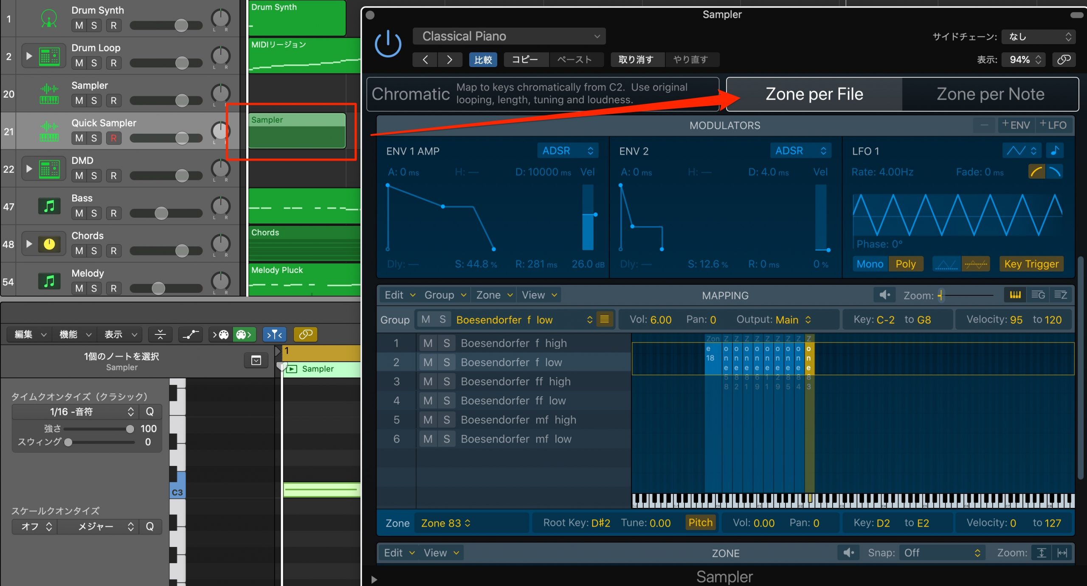Viewport: 1087px width, 586px height.
Task: Click Zone horizontal zoom fit icon
Action: click(x=1062, y=553)
